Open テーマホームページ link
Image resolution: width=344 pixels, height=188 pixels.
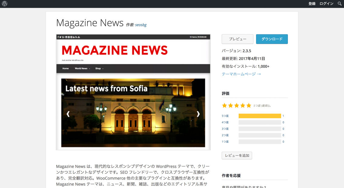pyautogui.click(x=241, y=74)
